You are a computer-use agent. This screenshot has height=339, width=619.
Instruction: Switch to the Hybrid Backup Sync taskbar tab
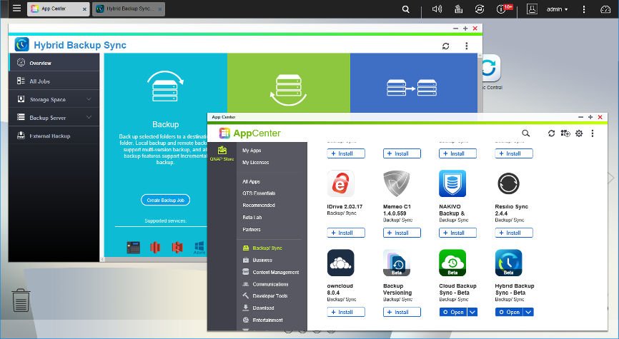coord(129,9)
